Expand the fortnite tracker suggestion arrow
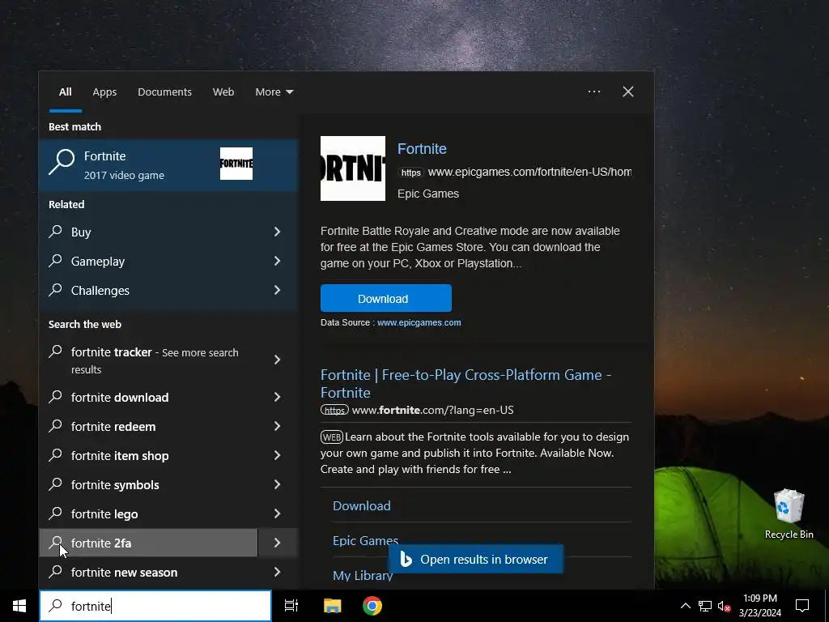The height and width of the screenshot is (622, 829). pos(277,360)
